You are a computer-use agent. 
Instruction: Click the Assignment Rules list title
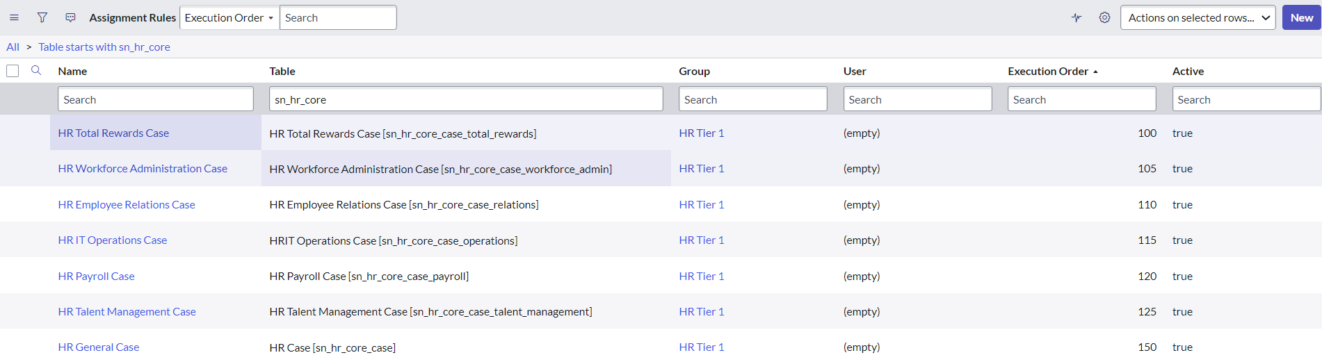click(x=132, y=17)
